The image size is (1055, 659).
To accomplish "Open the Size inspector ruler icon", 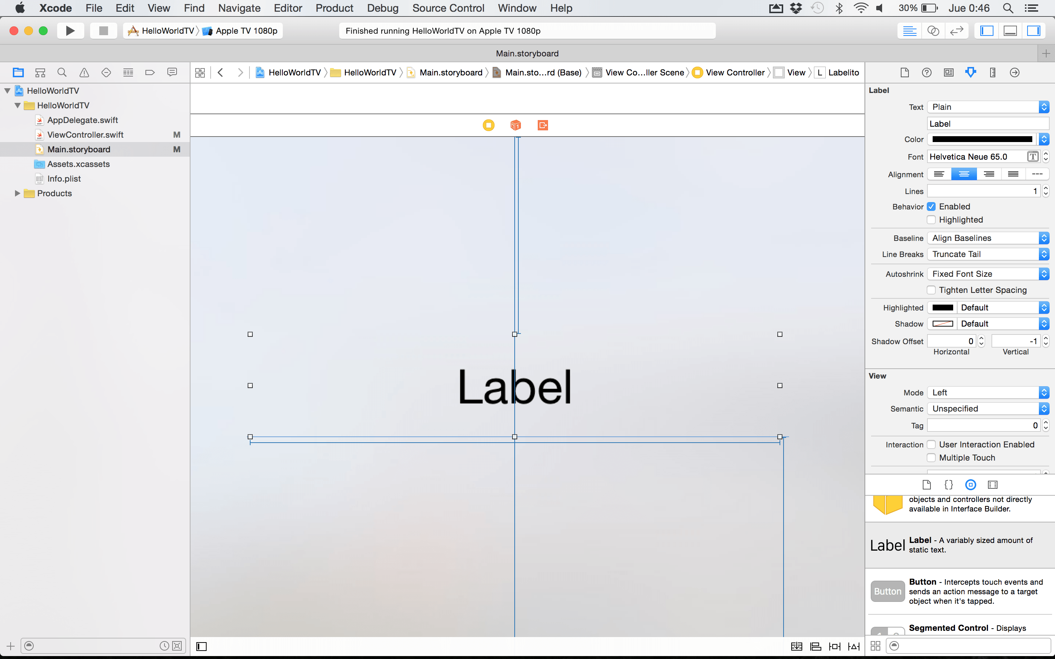I will [x=993, y=72].
